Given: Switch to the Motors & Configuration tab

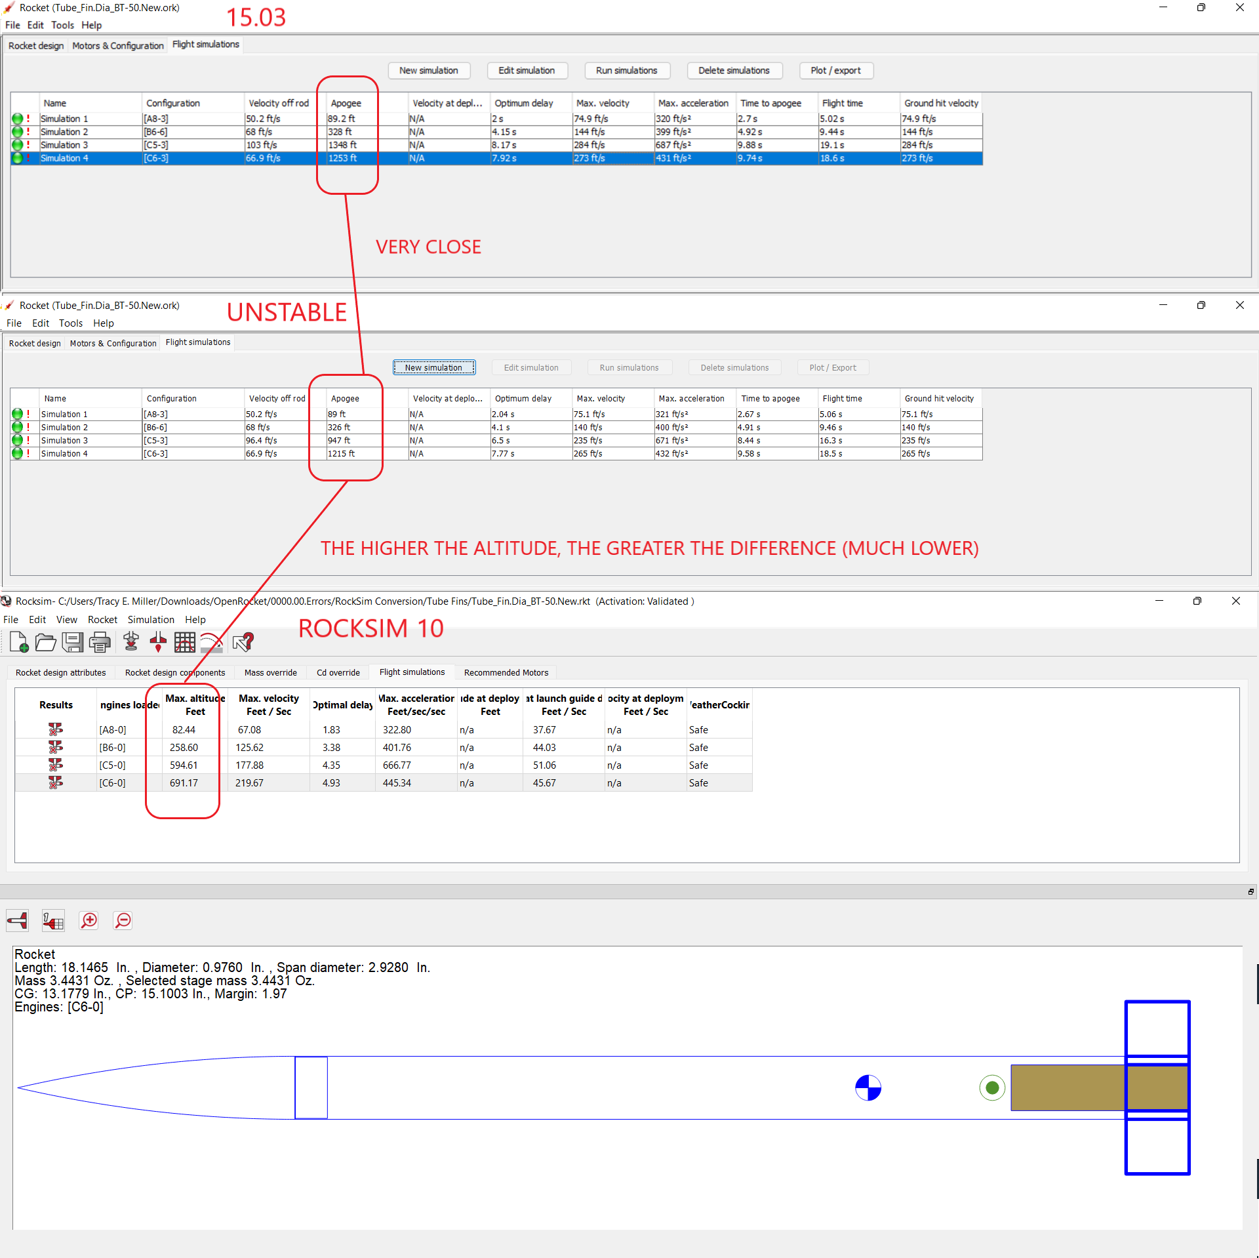Looking at the screenshot, I should 117,45.
